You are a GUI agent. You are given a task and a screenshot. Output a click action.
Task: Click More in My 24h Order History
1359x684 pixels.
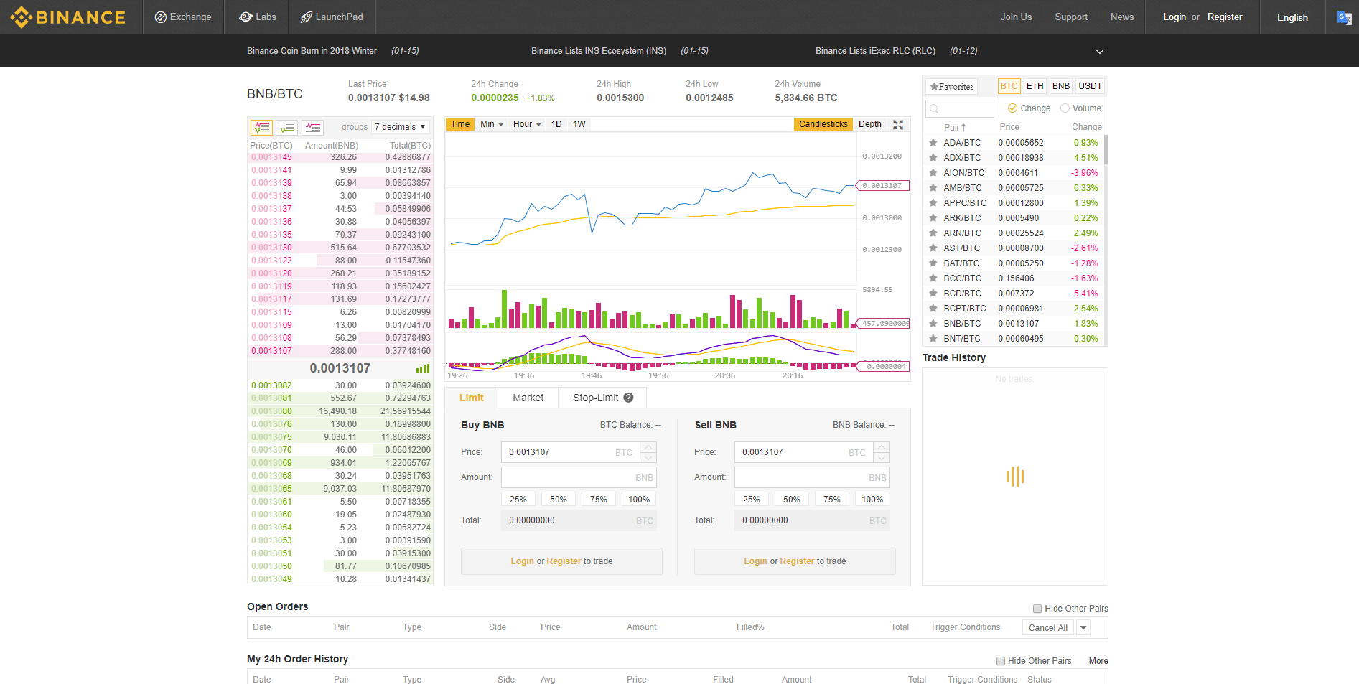[x=1098, y=660]
